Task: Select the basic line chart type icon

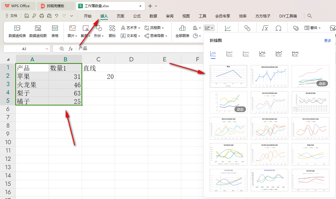Action: [x=213, y=54]
